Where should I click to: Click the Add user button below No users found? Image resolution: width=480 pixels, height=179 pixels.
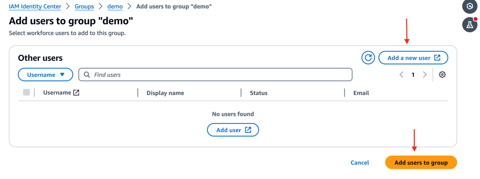233,130
